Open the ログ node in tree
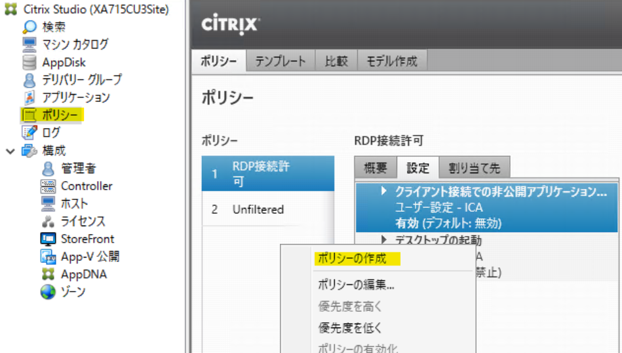 (50, 133)
